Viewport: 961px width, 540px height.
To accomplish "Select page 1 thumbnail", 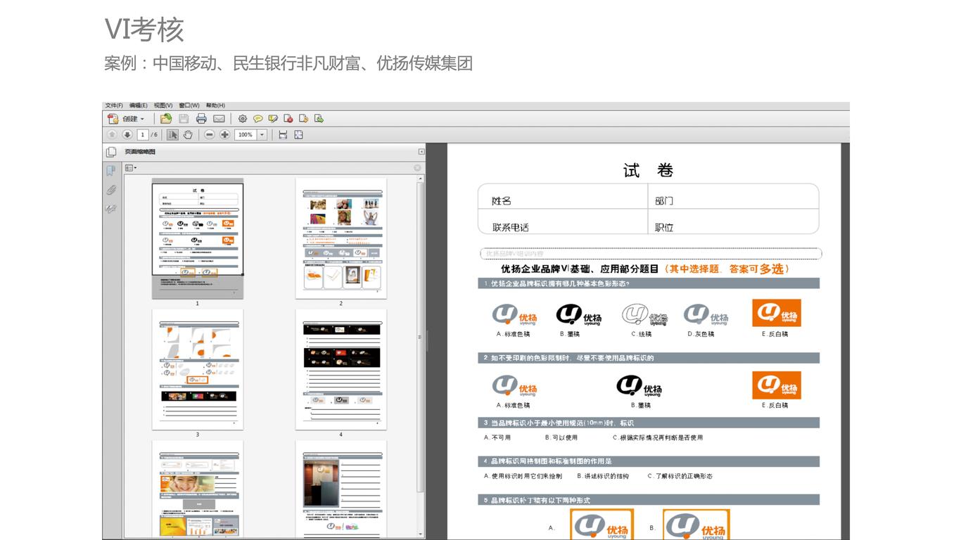I will click(198, 239).
